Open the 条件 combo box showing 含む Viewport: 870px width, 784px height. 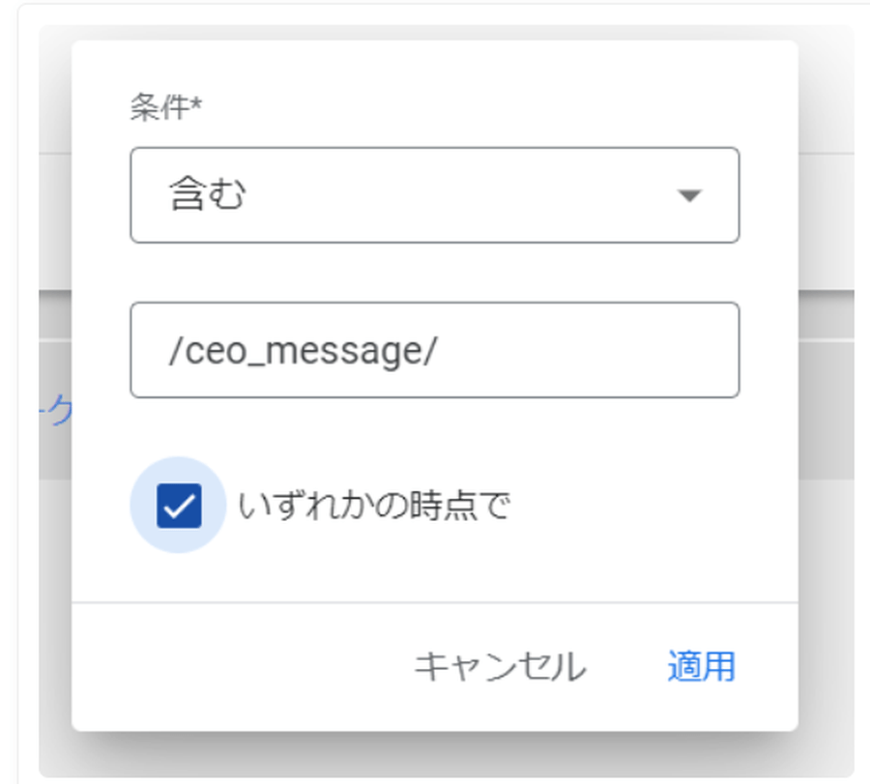tap(434, 194)
